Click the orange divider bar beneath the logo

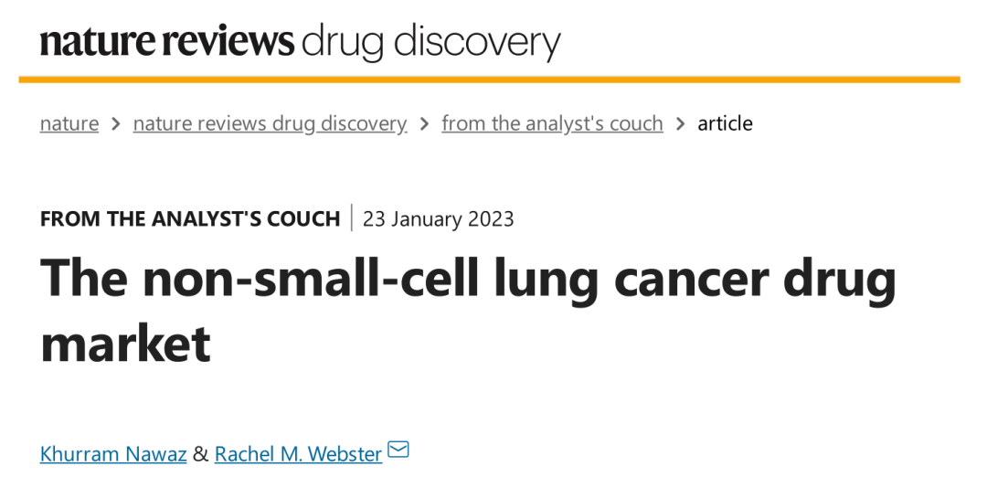point(489,79)
